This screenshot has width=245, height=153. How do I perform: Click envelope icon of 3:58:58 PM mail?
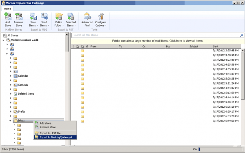pyautogui.click(x=82, y=55)
